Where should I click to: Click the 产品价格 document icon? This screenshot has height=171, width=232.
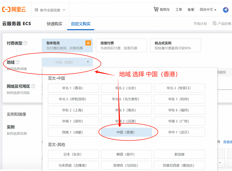tap(214, 23)
